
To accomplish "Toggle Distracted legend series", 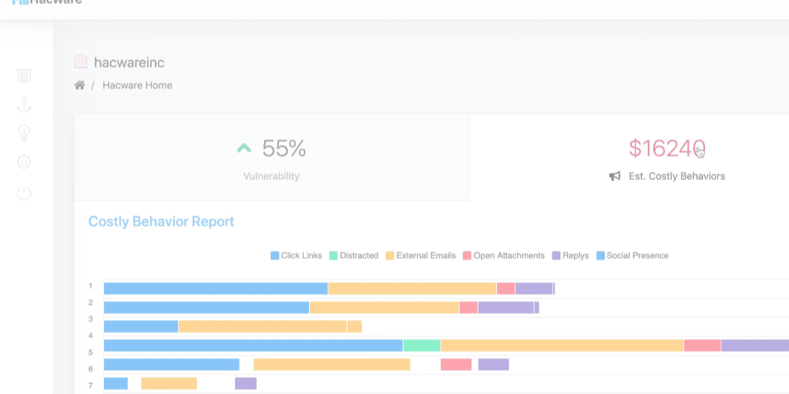I will (354, 255).
